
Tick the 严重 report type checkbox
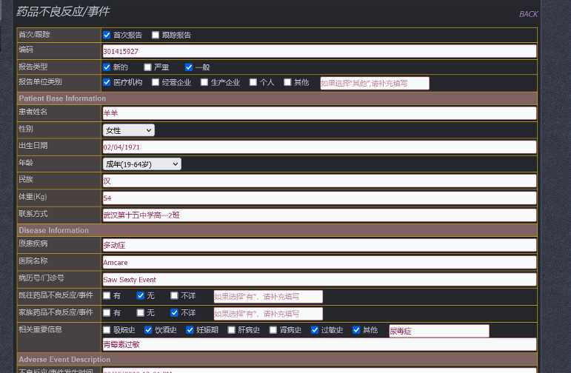(x=148, y=67)
